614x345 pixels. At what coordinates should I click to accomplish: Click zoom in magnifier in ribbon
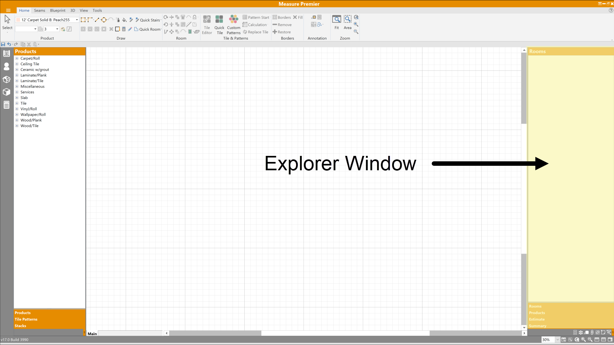[356, 25]
